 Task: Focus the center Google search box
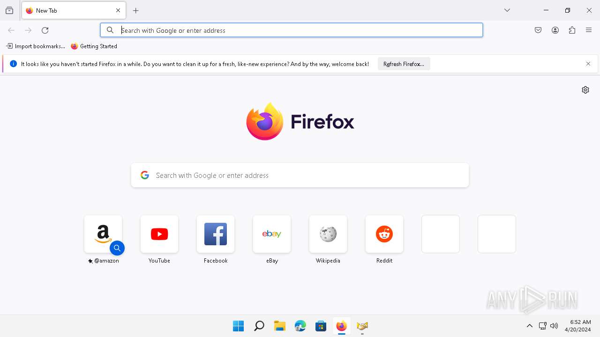[300, 176]
